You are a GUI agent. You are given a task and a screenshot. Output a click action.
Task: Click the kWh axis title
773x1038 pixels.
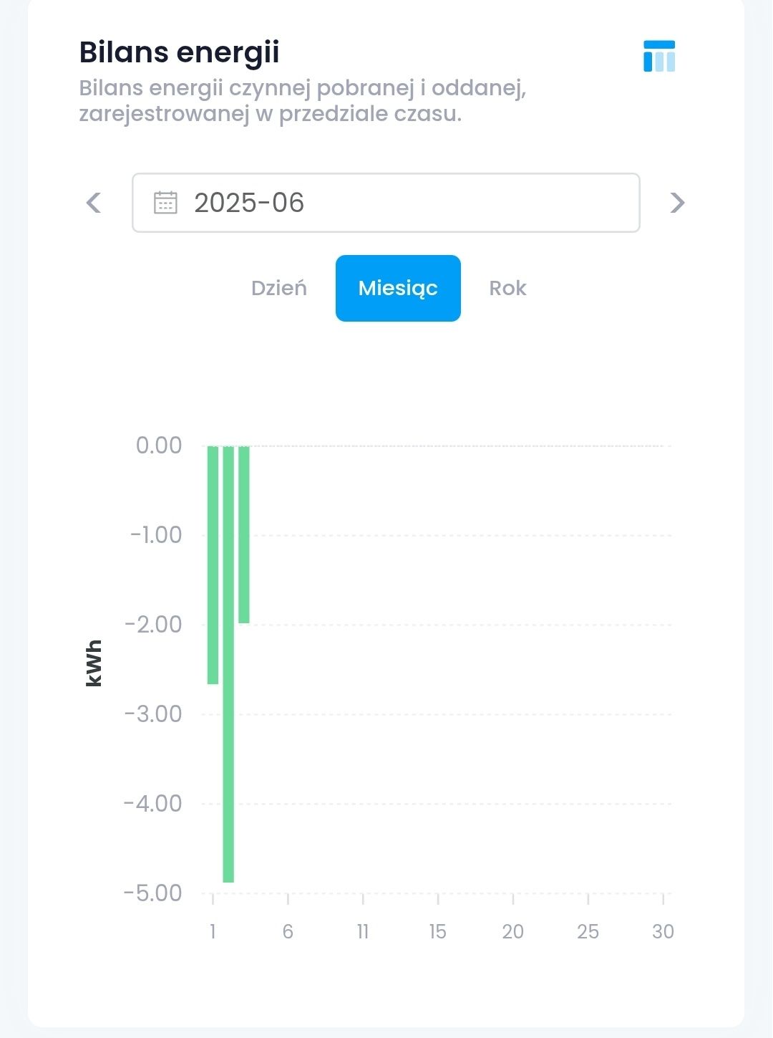94,663
